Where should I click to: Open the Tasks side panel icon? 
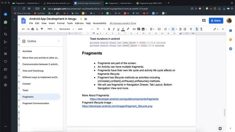click(x=231, y=49)
